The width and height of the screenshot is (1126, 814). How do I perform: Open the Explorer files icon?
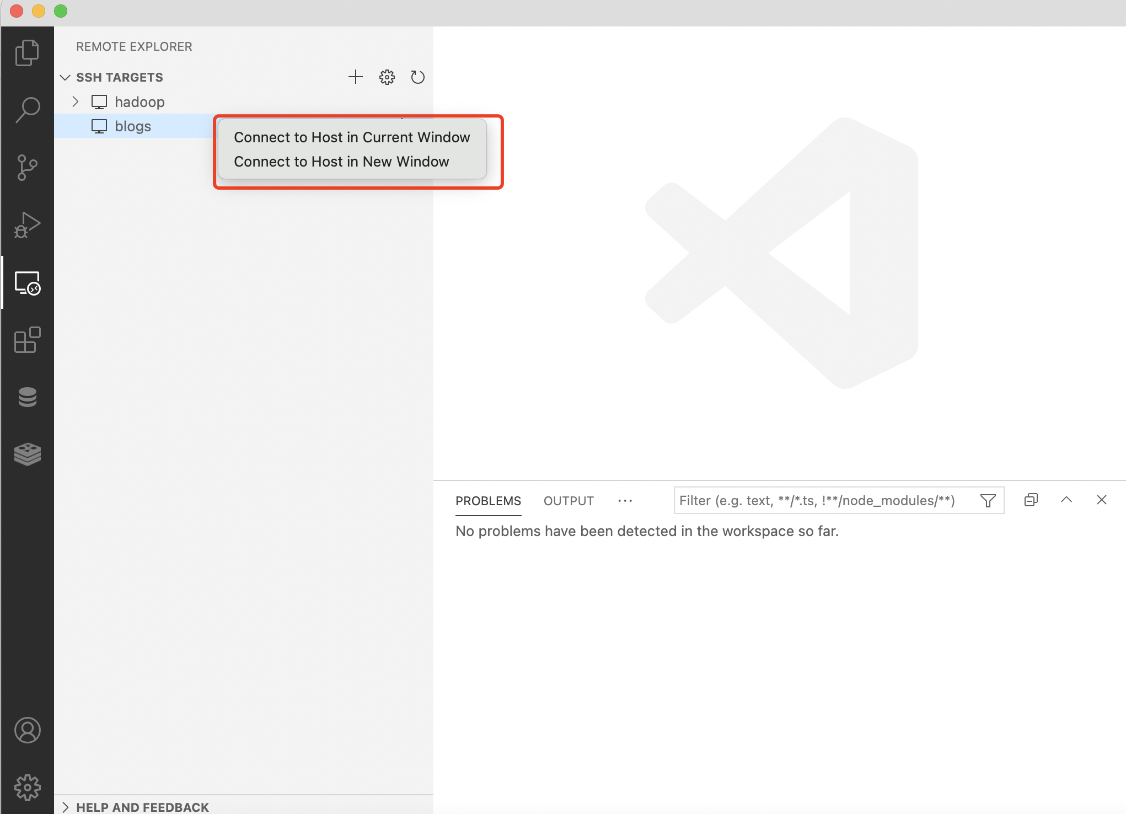[27, 52]
